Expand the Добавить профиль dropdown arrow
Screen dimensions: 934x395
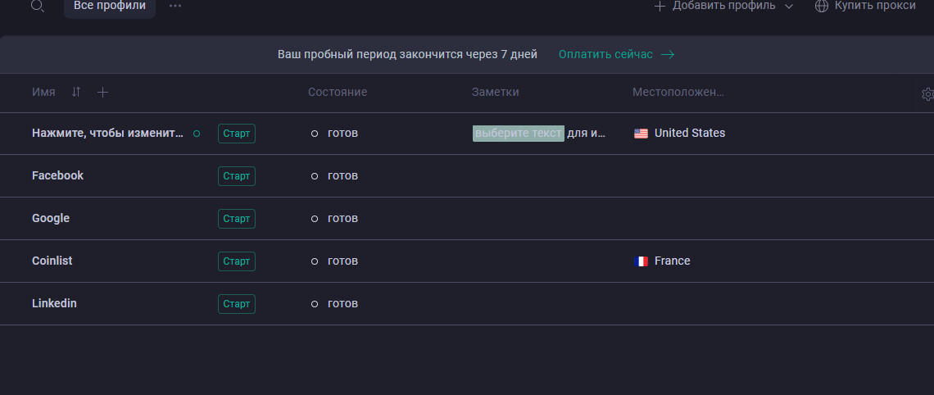tap(789, 7)
